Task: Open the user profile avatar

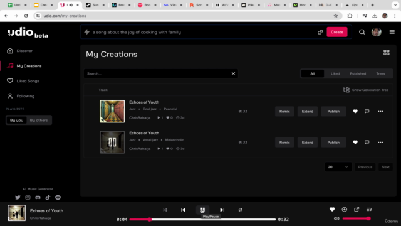Action: click(376, 32)
